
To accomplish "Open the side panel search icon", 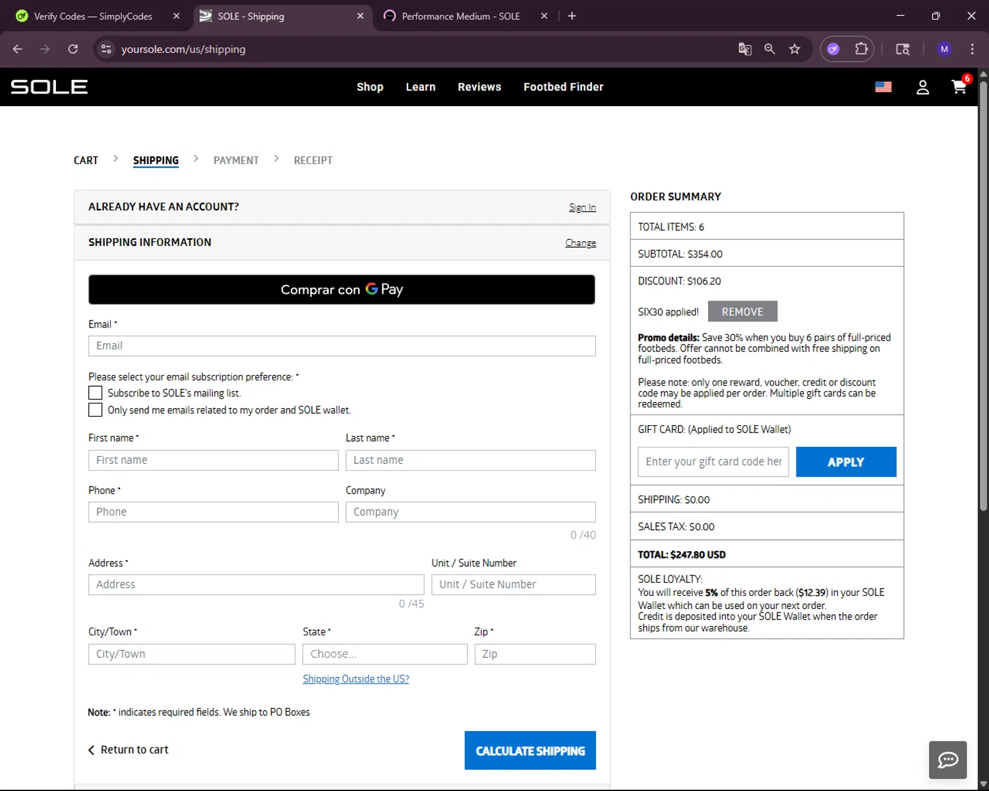I will pos(903,49).
